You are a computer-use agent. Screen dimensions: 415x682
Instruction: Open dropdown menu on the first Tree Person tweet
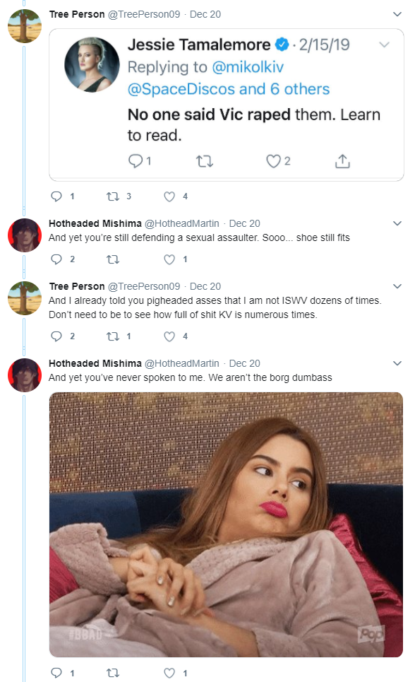coord(397,14)
